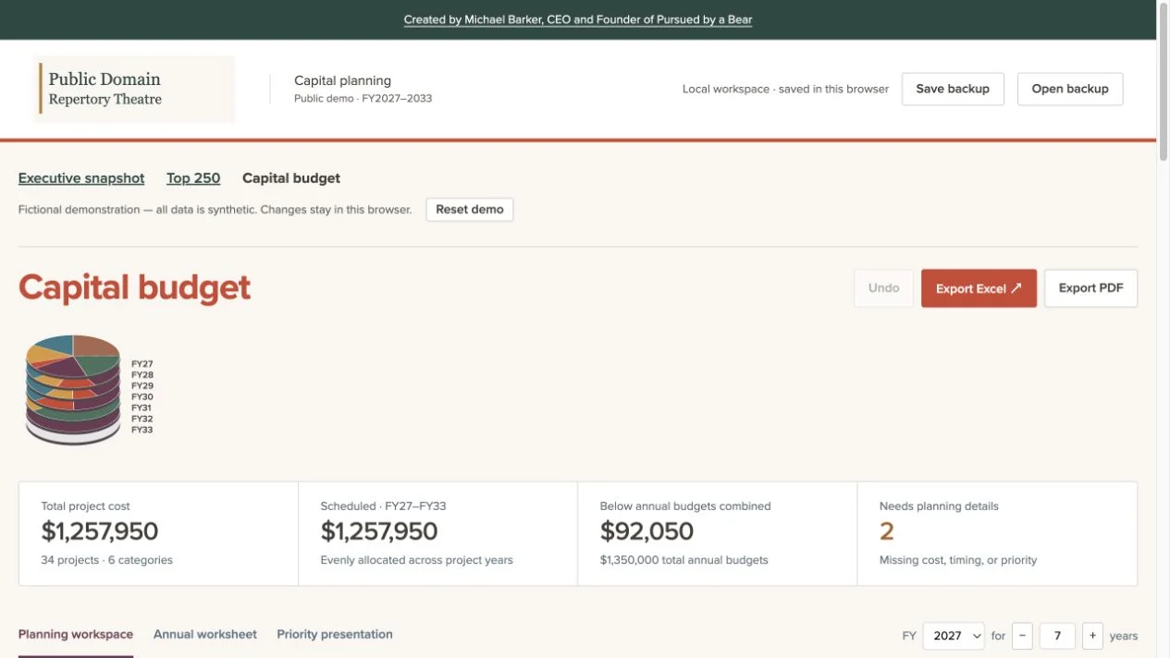Reset the demo data

tap(470, 209)
